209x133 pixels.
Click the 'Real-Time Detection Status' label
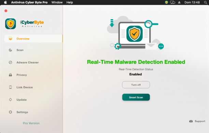(136, 69)
